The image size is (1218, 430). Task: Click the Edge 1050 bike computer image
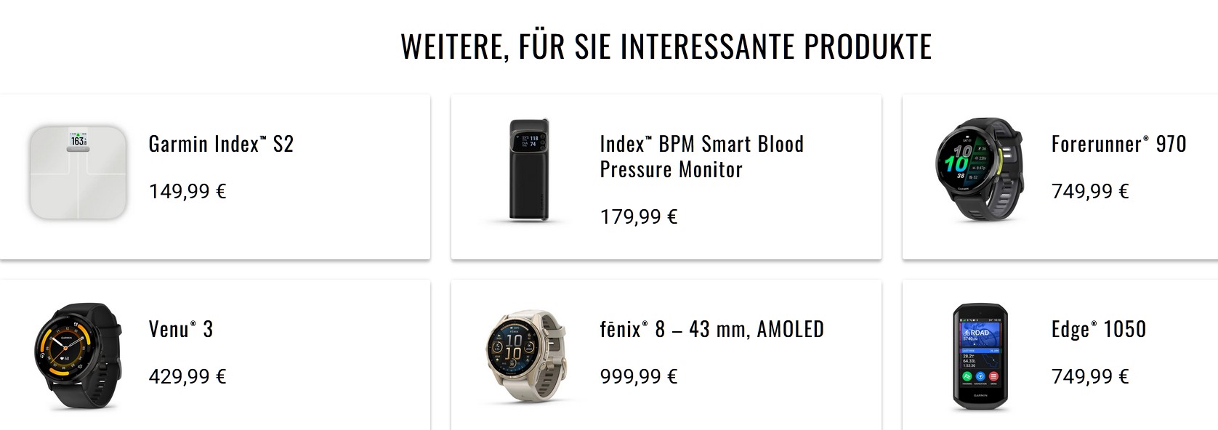tap(980, 357)
